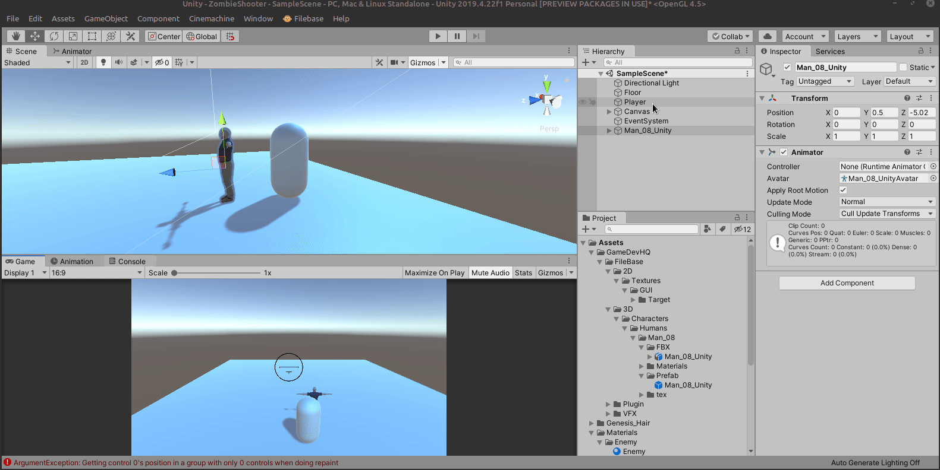Click the Project search field
The width and height of the screenshot is (940, 470).
coord(652,229)
